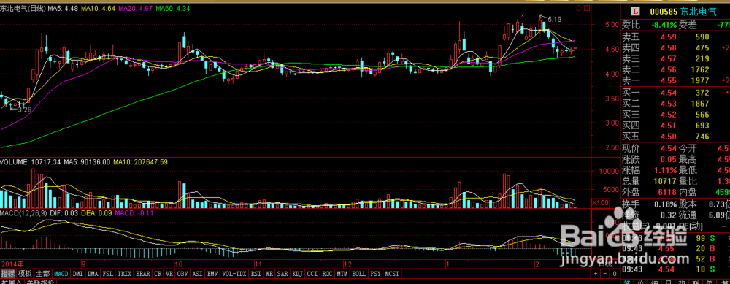Switch indicator to KDJ
Viewport: 730px width, 284px height.
[x=298, y=274]
